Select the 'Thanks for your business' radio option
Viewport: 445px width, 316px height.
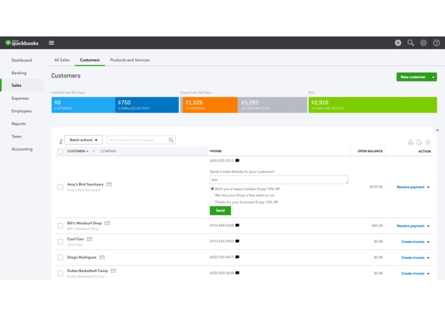212,201
